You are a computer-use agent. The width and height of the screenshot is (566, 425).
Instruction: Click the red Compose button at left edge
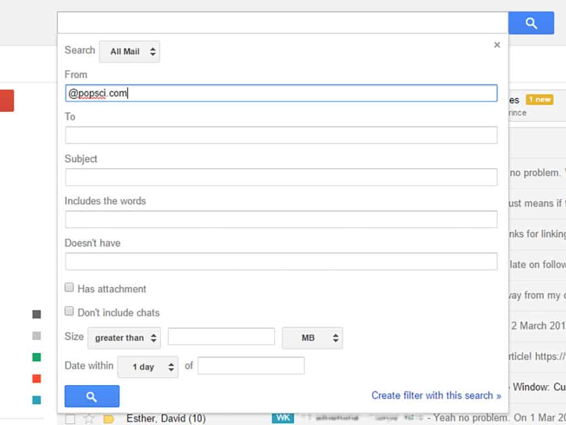(7, 101)
